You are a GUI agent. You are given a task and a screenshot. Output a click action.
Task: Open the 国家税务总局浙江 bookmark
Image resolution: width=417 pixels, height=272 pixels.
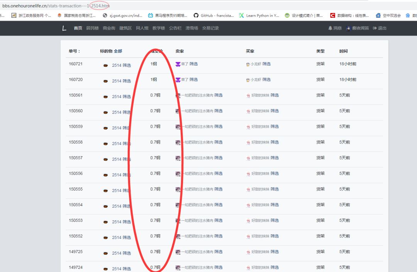(x=76, y=15)
